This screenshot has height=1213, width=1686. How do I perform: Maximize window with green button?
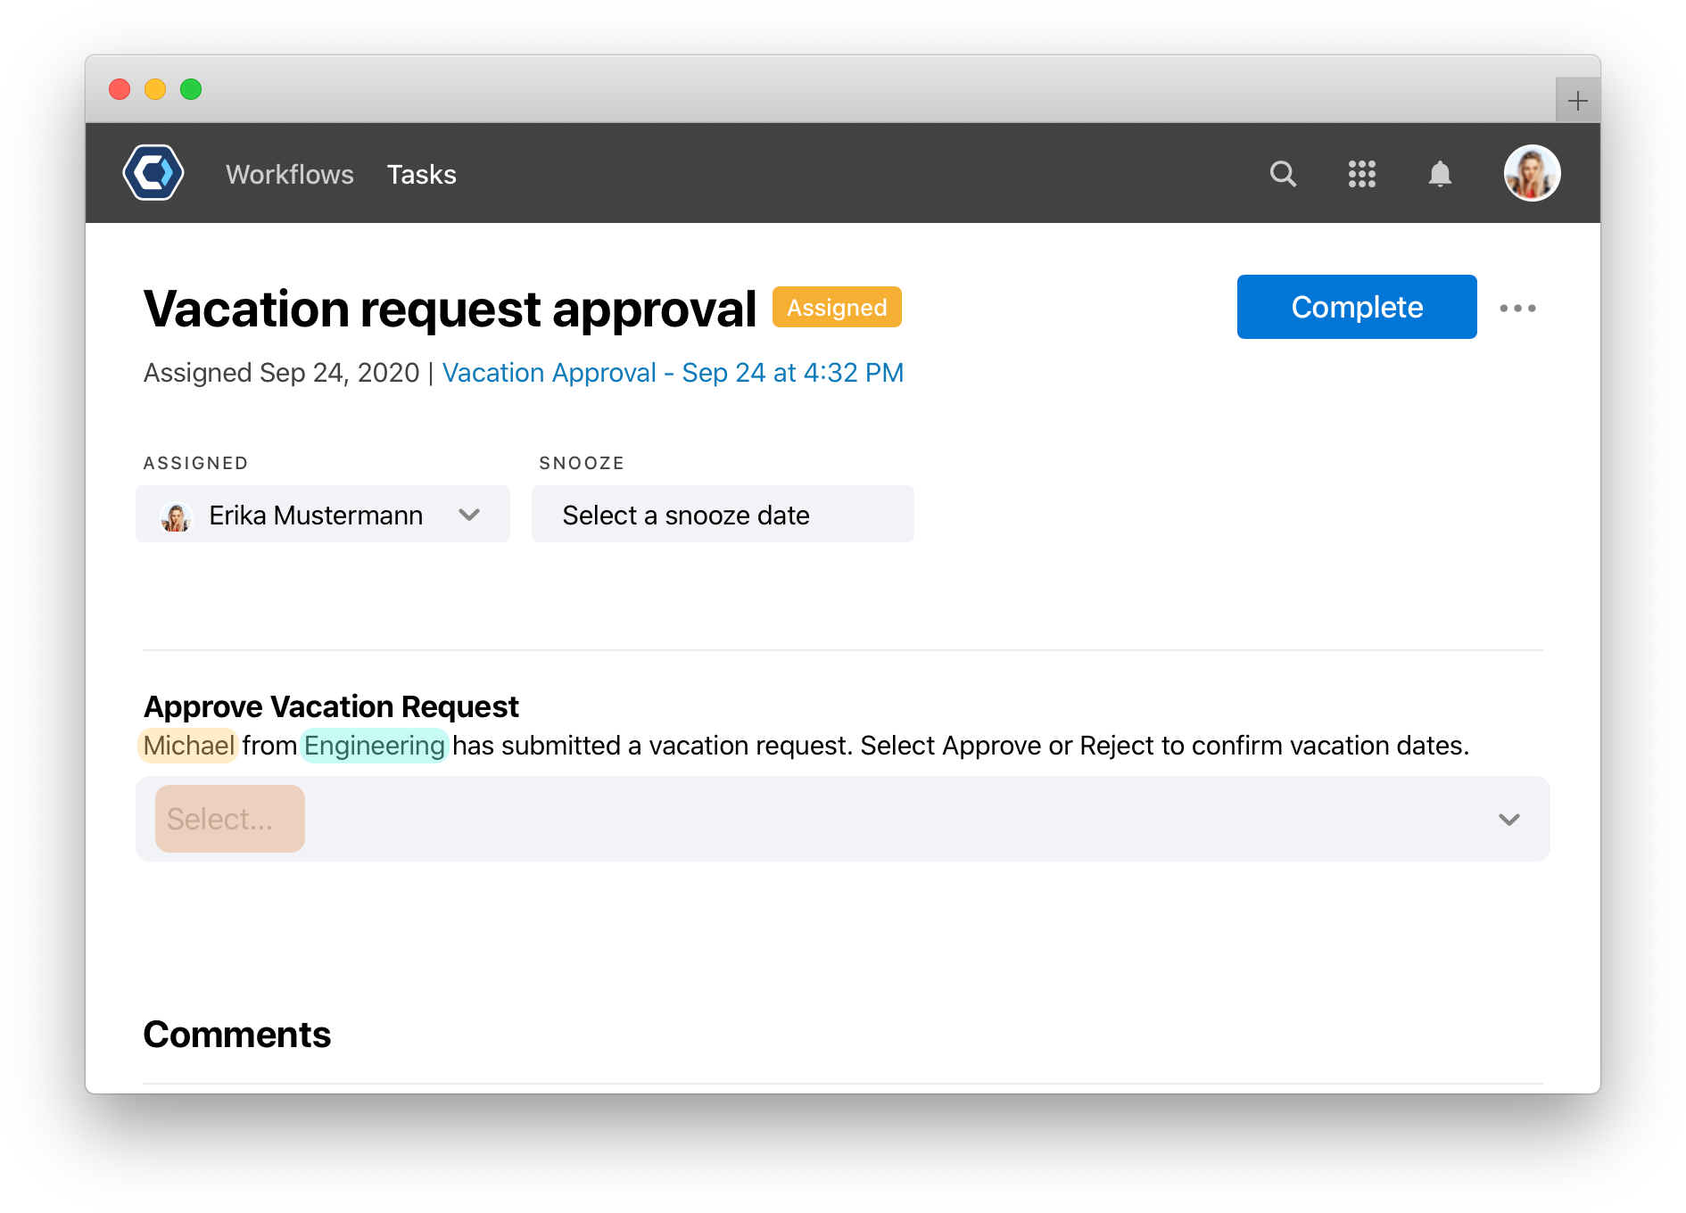(191, 89)
